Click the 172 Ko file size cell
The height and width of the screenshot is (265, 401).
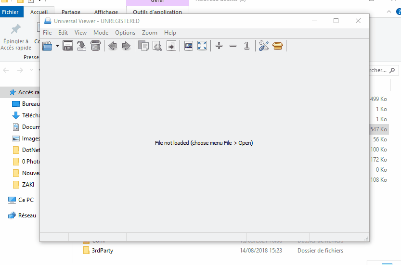point(379,160)
